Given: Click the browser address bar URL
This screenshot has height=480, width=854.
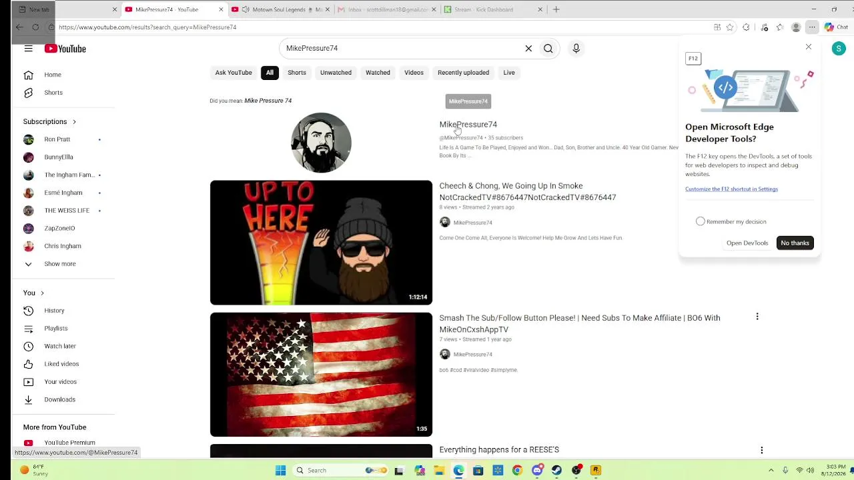Looking at the screenshot, I should pyautogui.click(x=147, y=27).
